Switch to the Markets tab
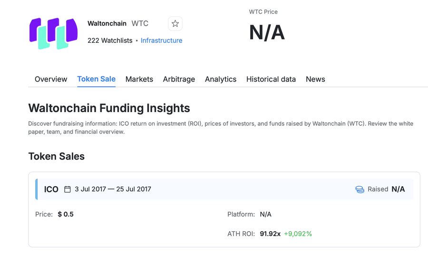This screenshot has height=255, width=428. tap(139, 79)
